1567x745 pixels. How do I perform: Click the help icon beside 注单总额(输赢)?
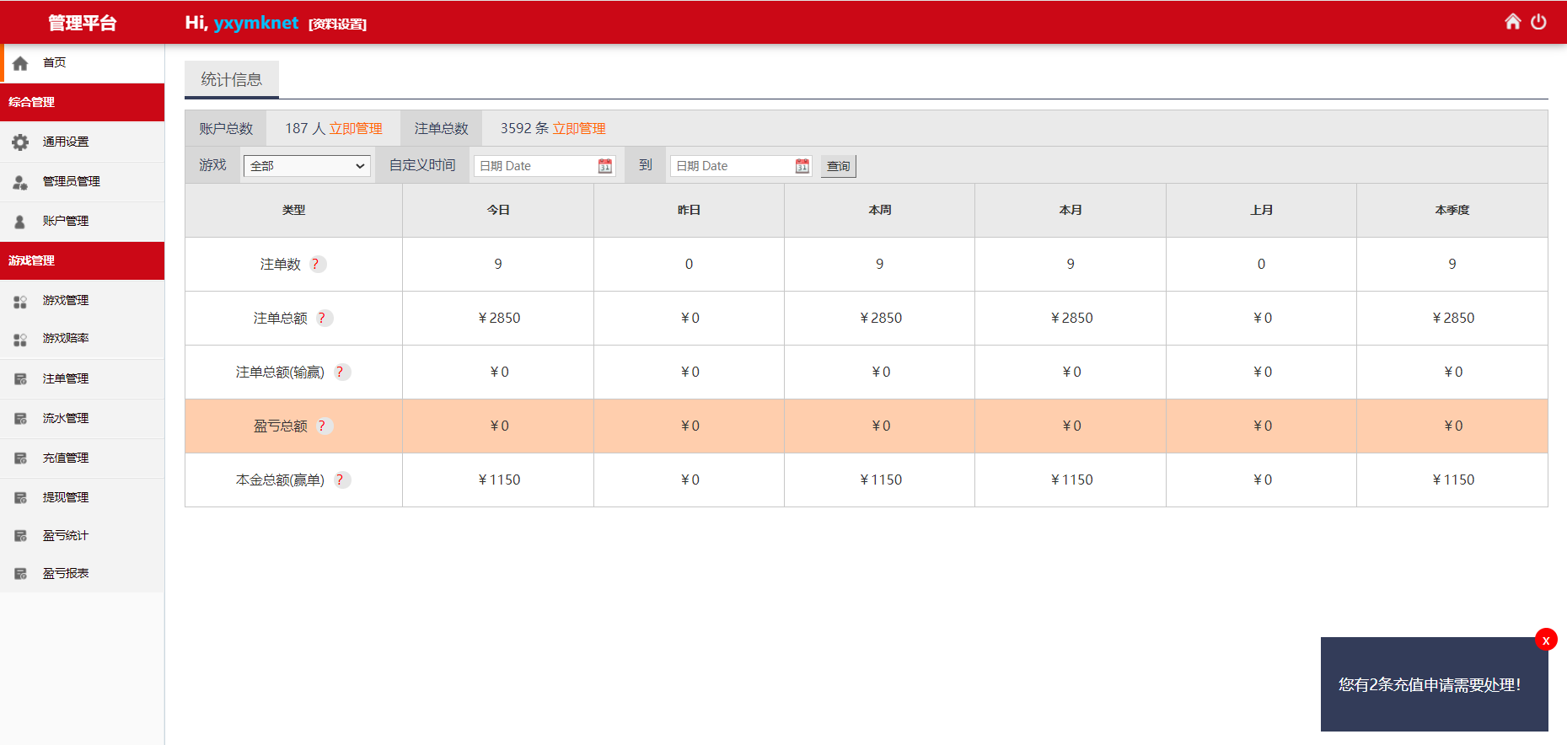tap(342, 372)
